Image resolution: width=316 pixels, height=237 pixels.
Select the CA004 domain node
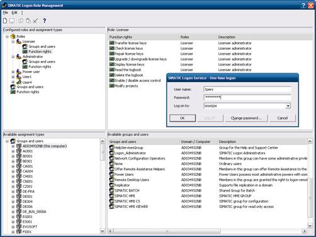pyautogui.click(x=28, y=171)
